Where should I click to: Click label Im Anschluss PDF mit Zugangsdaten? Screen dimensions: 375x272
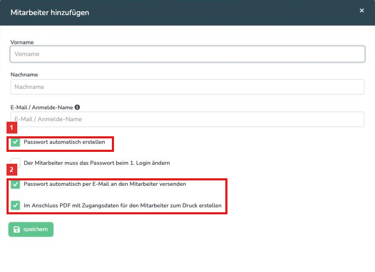click(x=123, y=206)
